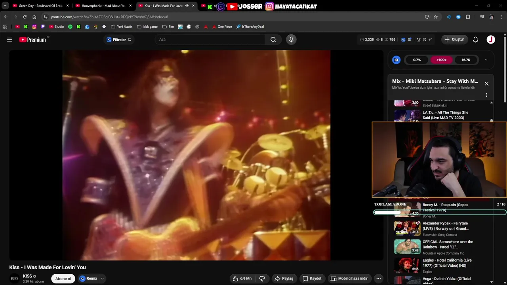507x285 pixels.
Task: Close the Mix playlist panel
Action: coord(486,84)
